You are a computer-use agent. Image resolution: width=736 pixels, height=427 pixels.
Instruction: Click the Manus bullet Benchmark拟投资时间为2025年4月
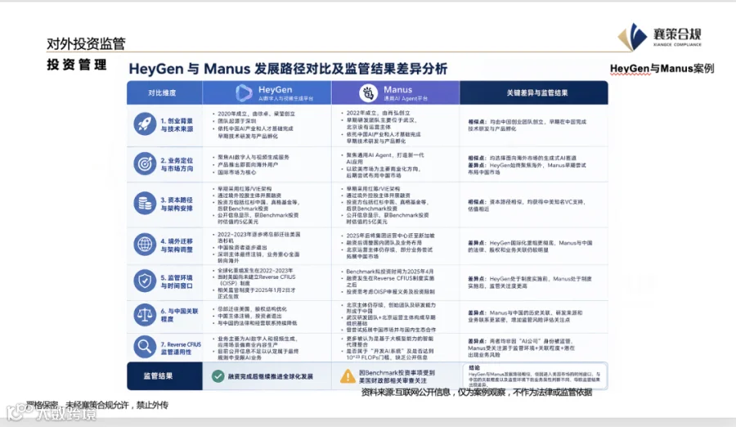point(389,272)
